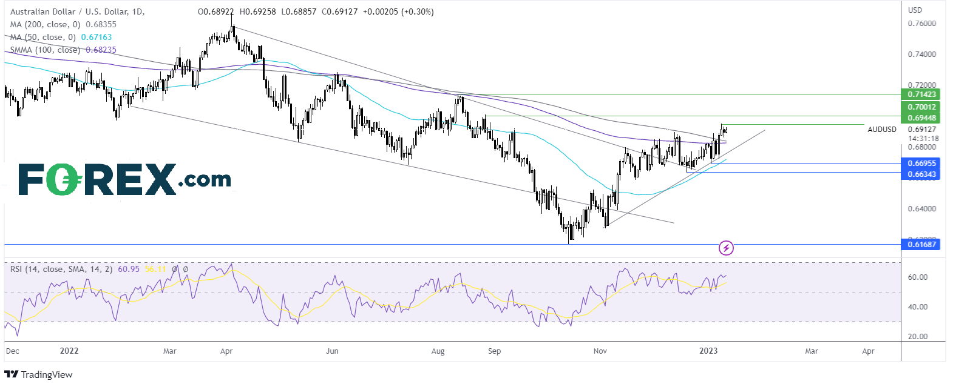
Task: Click the RSI 60.00 axis label
Action: pos(917,277)
